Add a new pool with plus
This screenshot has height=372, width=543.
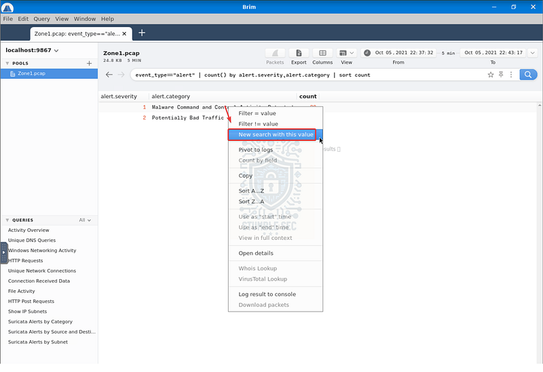pyautogui.click(x=89, y=63)
